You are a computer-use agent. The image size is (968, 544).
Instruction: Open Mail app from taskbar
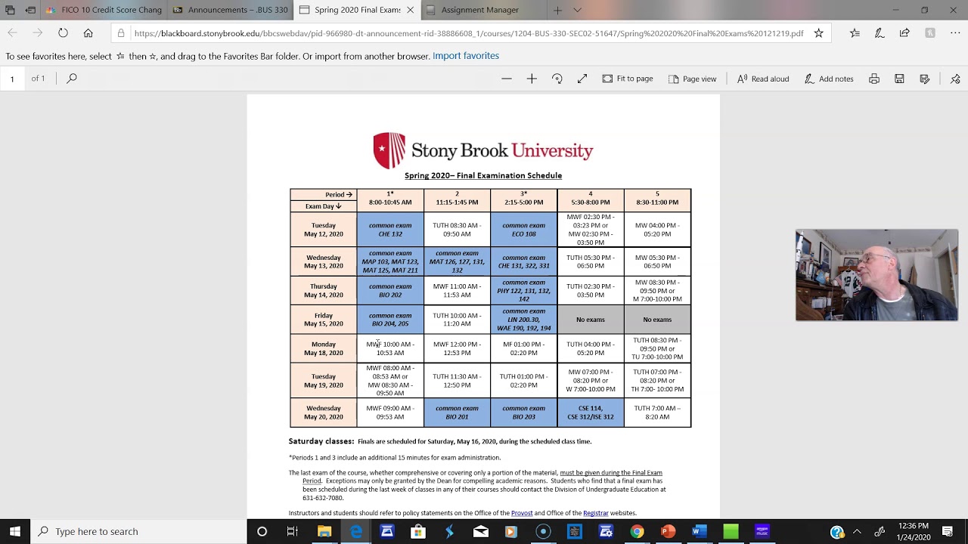(480, 531)
